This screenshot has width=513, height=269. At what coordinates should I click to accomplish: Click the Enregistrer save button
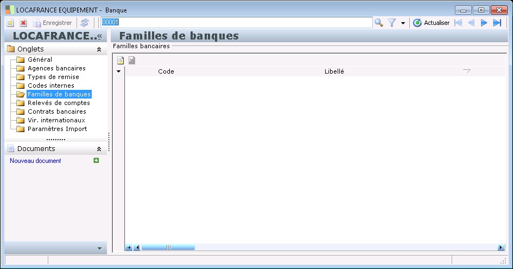[x=52, y=23]
